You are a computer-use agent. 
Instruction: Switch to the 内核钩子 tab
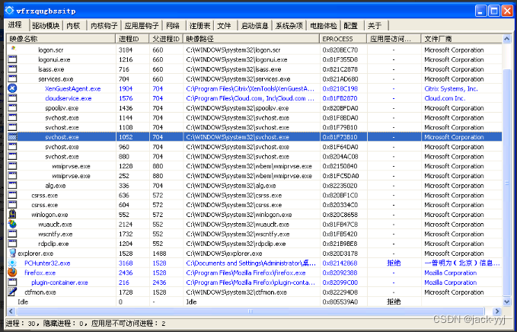point(104,26)
